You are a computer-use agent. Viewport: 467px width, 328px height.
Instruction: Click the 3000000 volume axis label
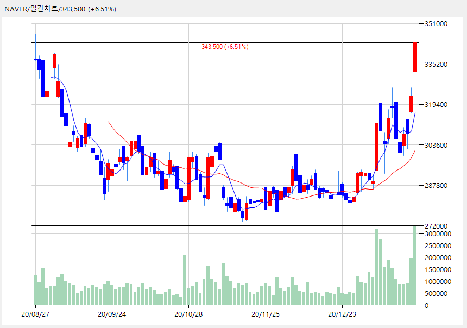click(438, 234)
